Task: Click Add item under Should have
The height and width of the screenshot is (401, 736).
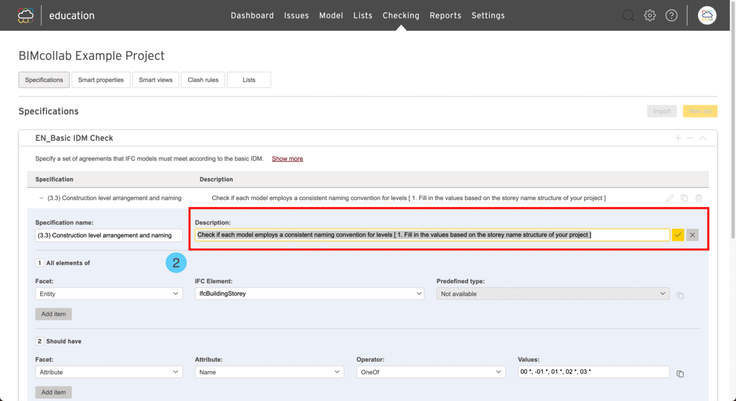Action: (54, 392)
